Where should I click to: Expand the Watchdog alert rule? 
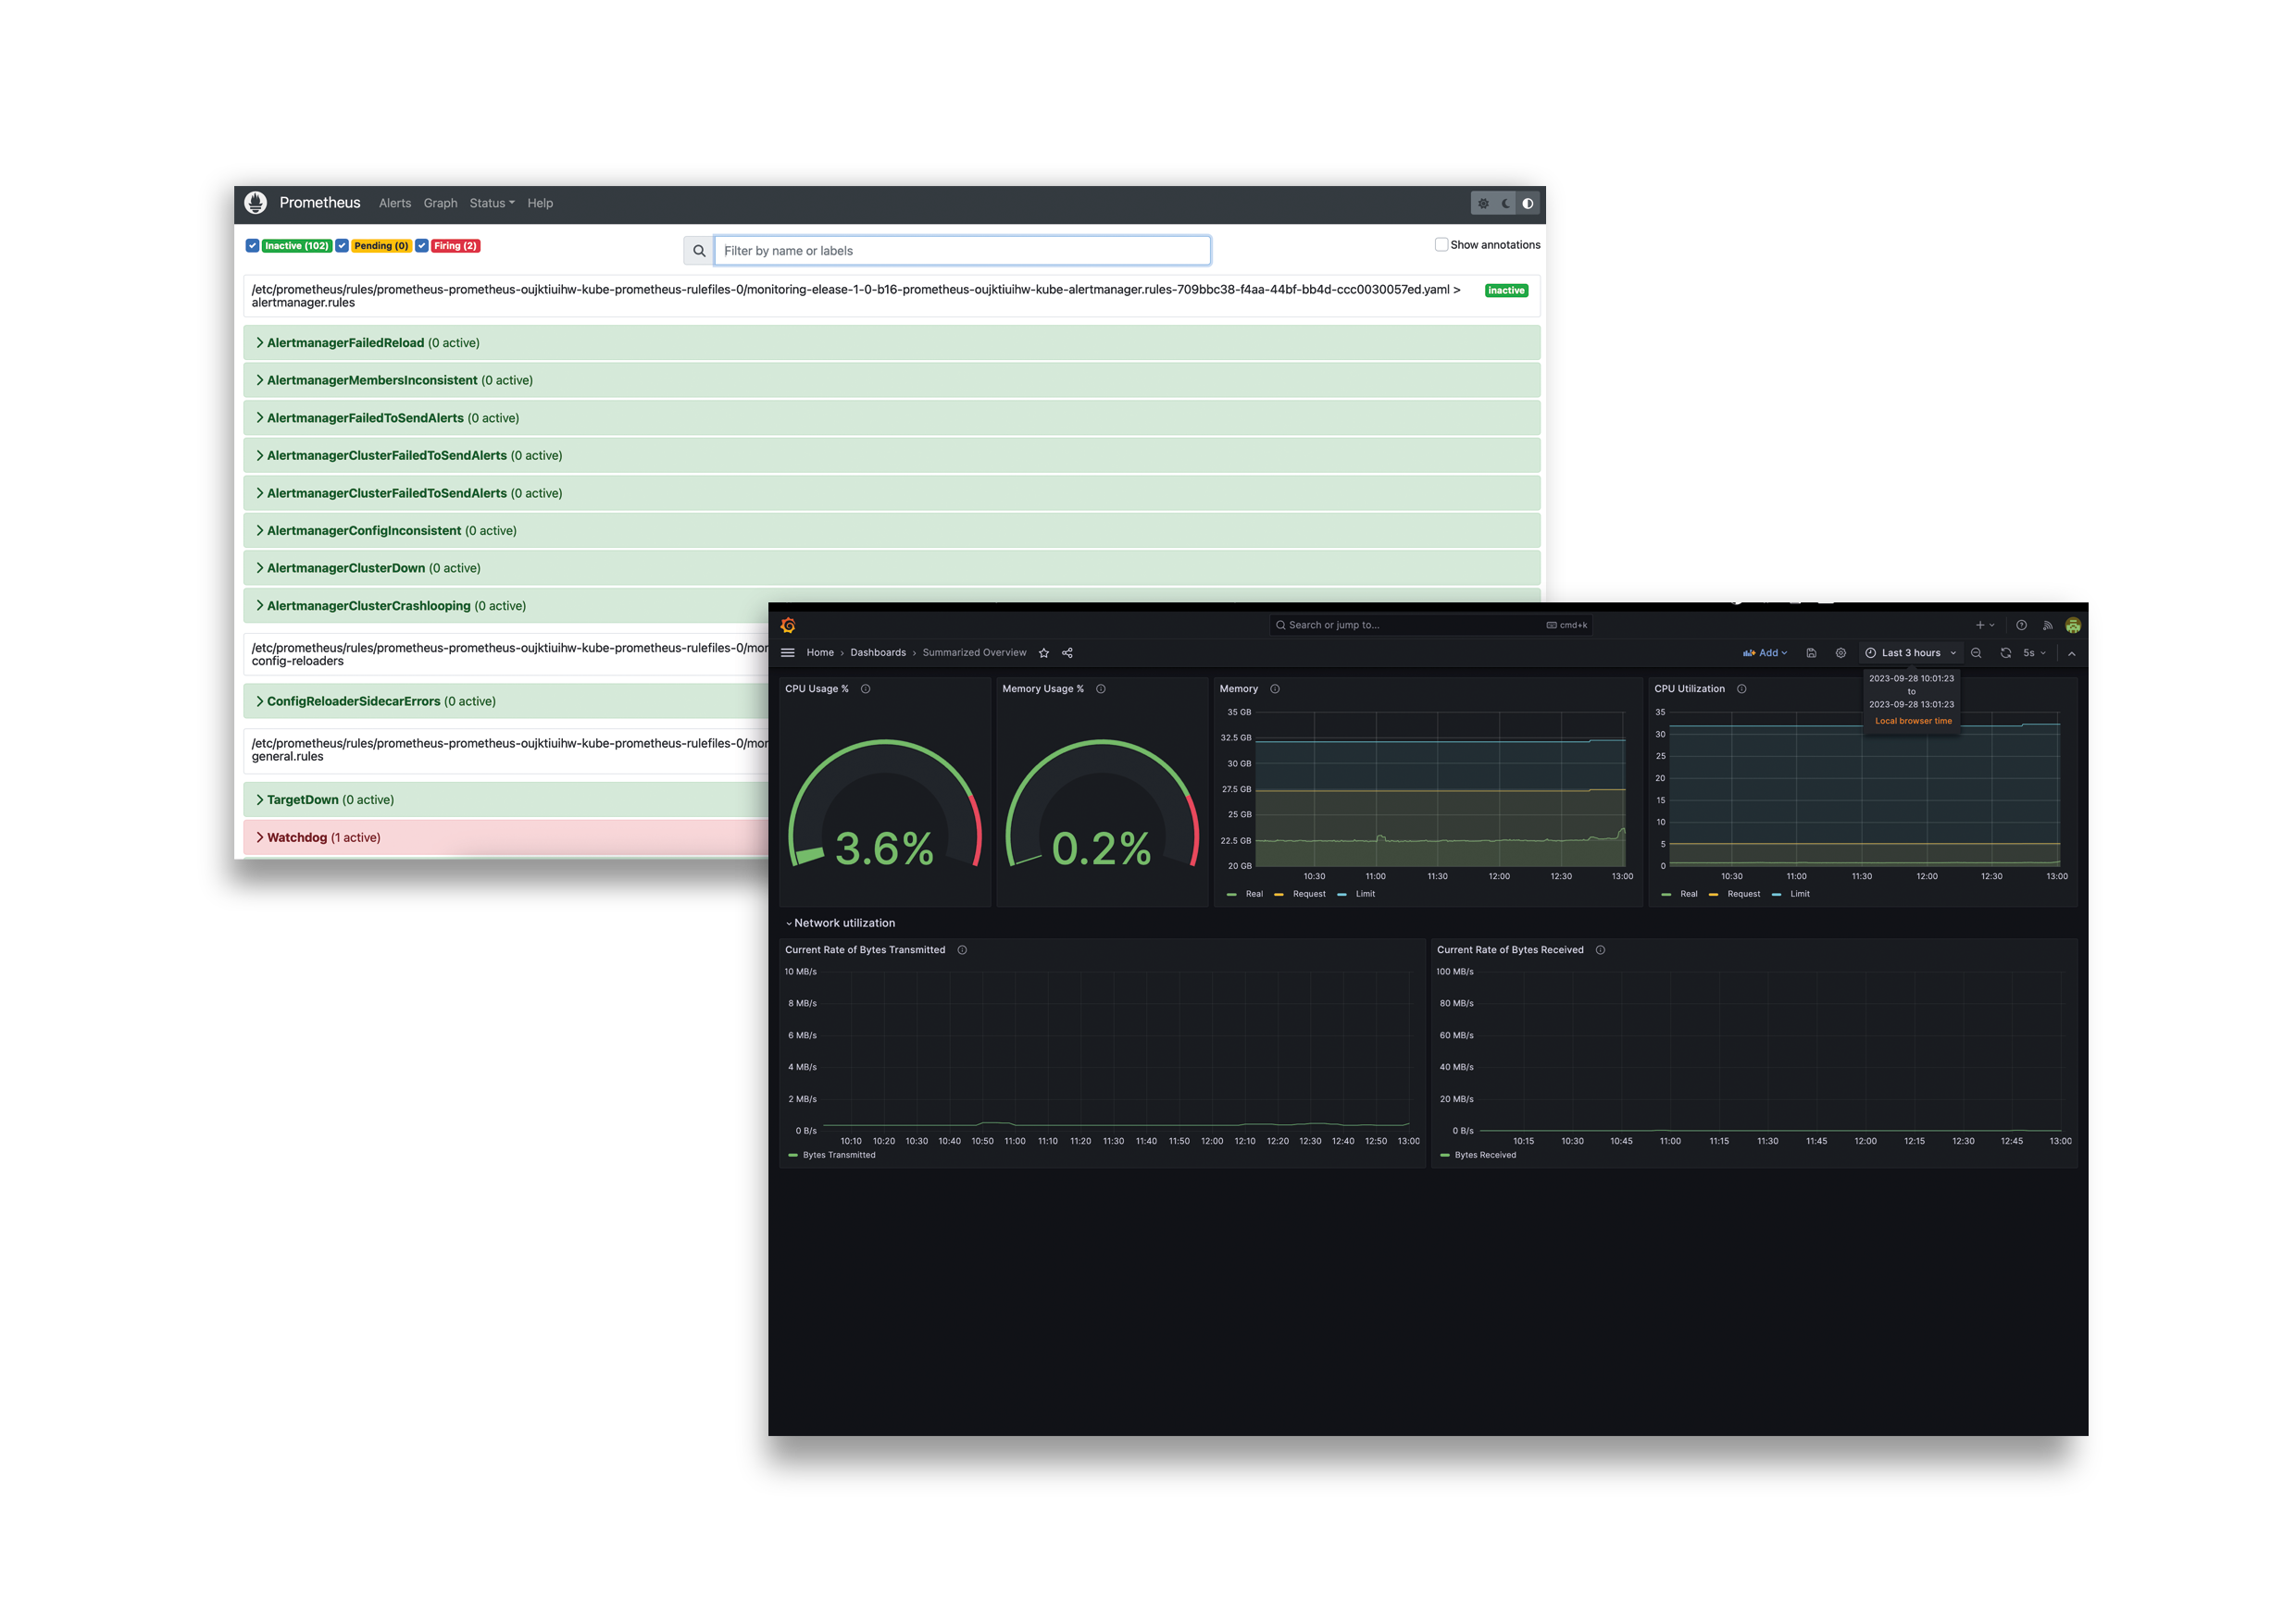[x=296, y=837]
